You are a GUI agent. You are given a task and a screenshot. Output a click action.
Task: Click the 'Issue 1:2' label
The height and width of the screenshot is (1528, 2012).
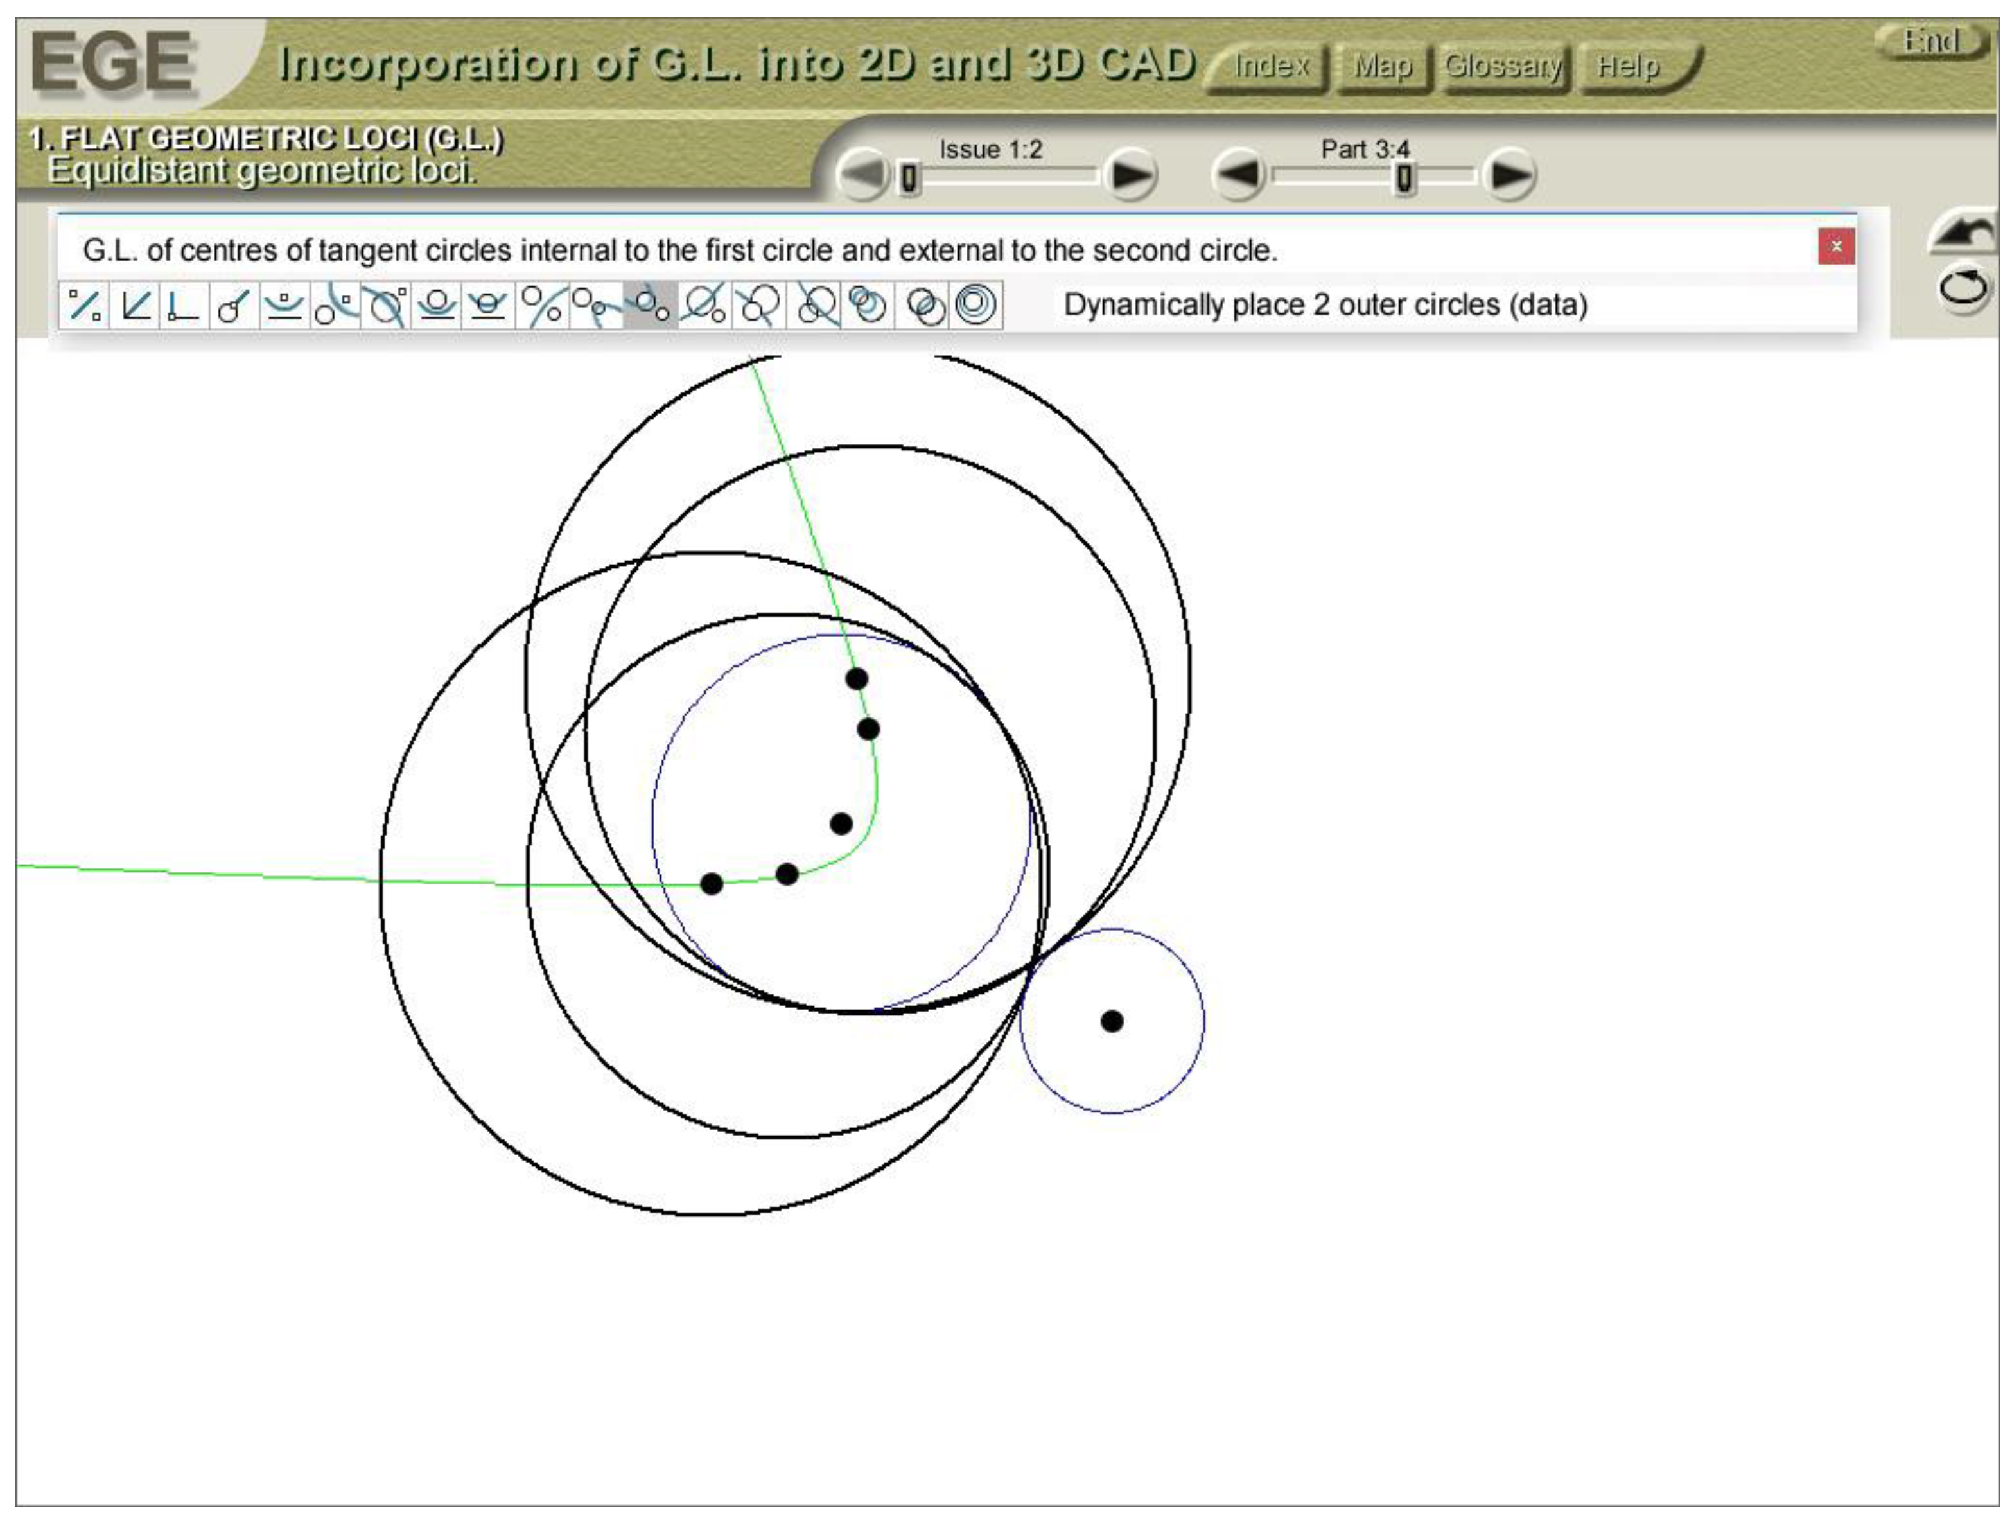click(x=990, y=149)
